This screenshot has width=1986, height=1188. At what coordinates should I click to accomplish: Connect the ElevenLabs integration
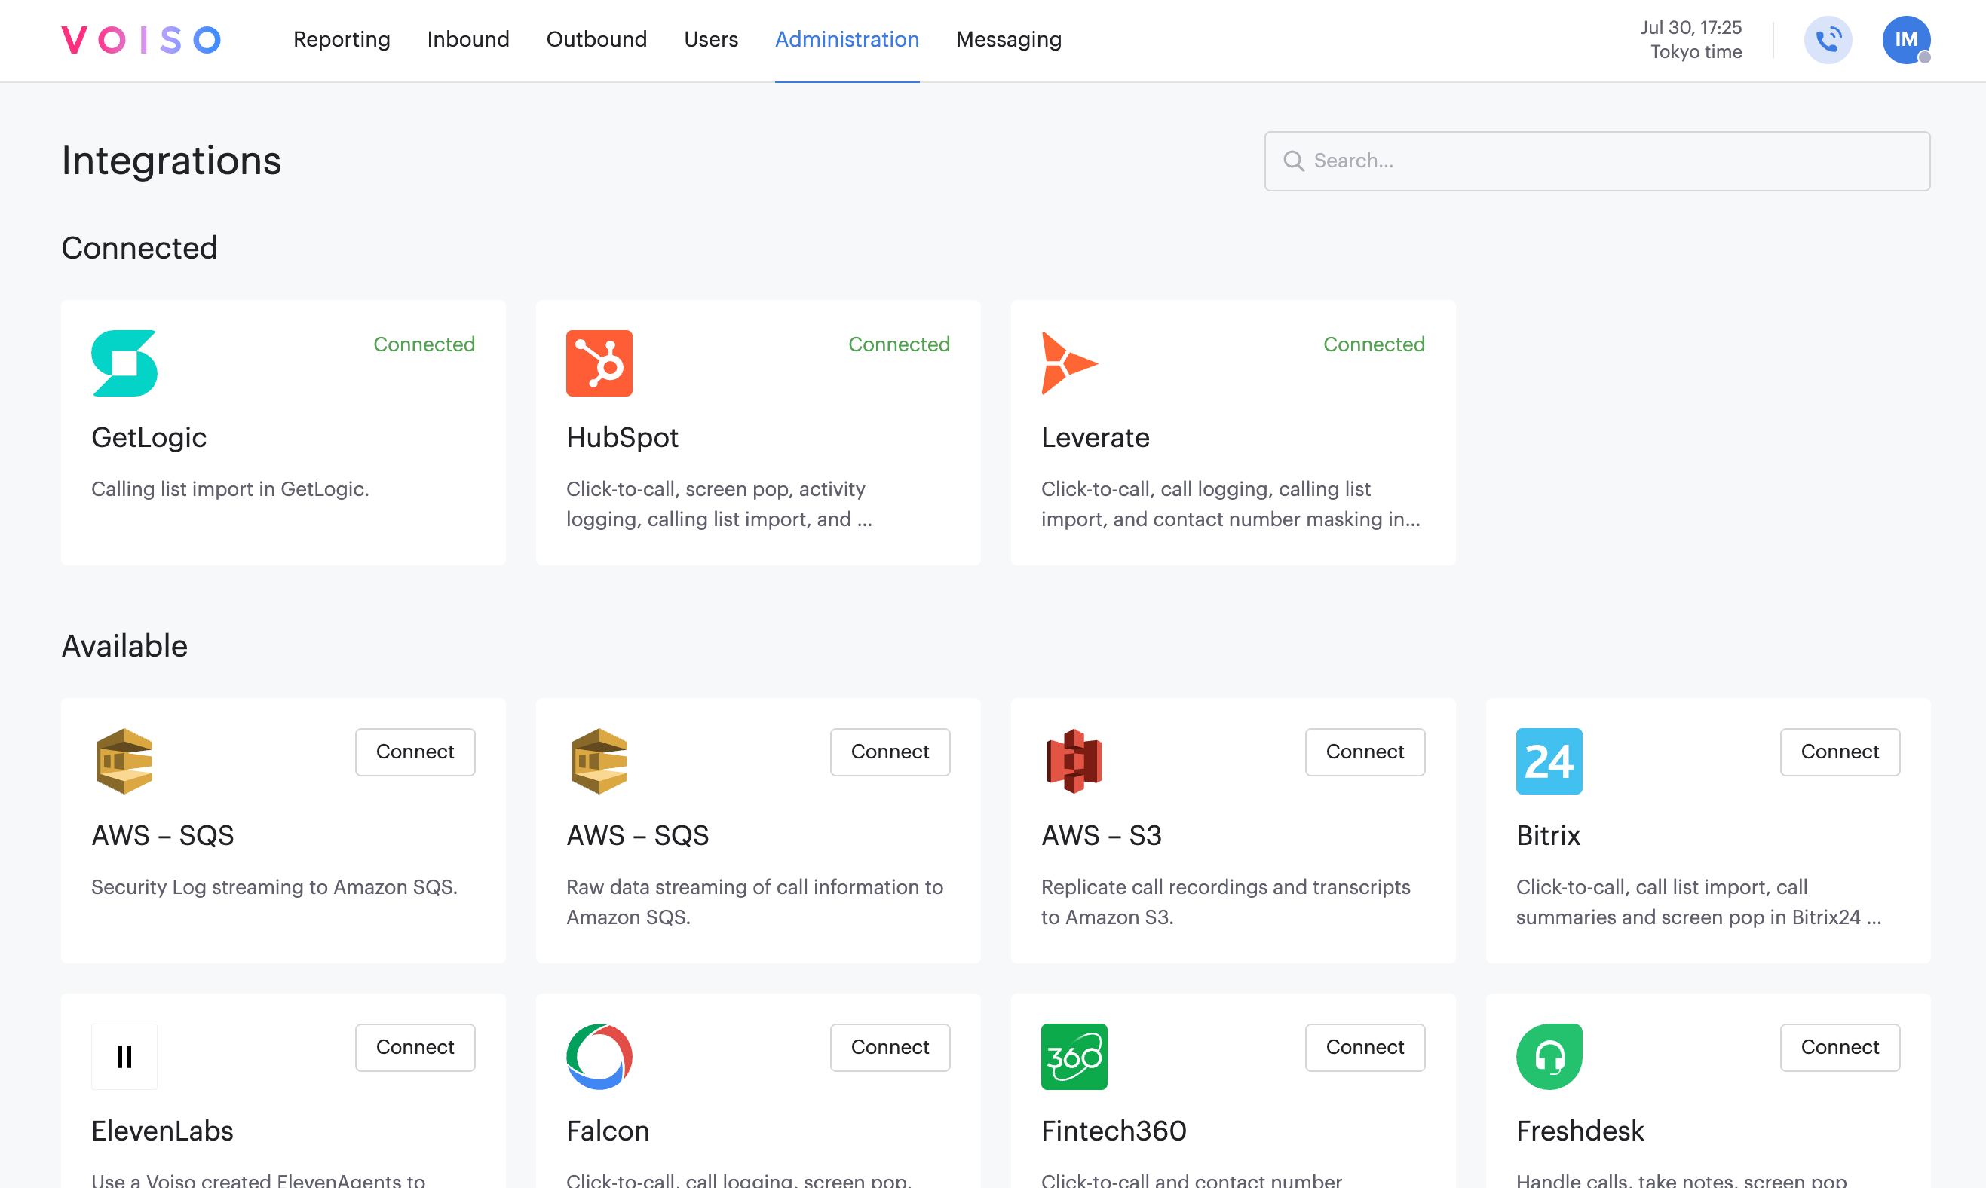[415, 1047]
